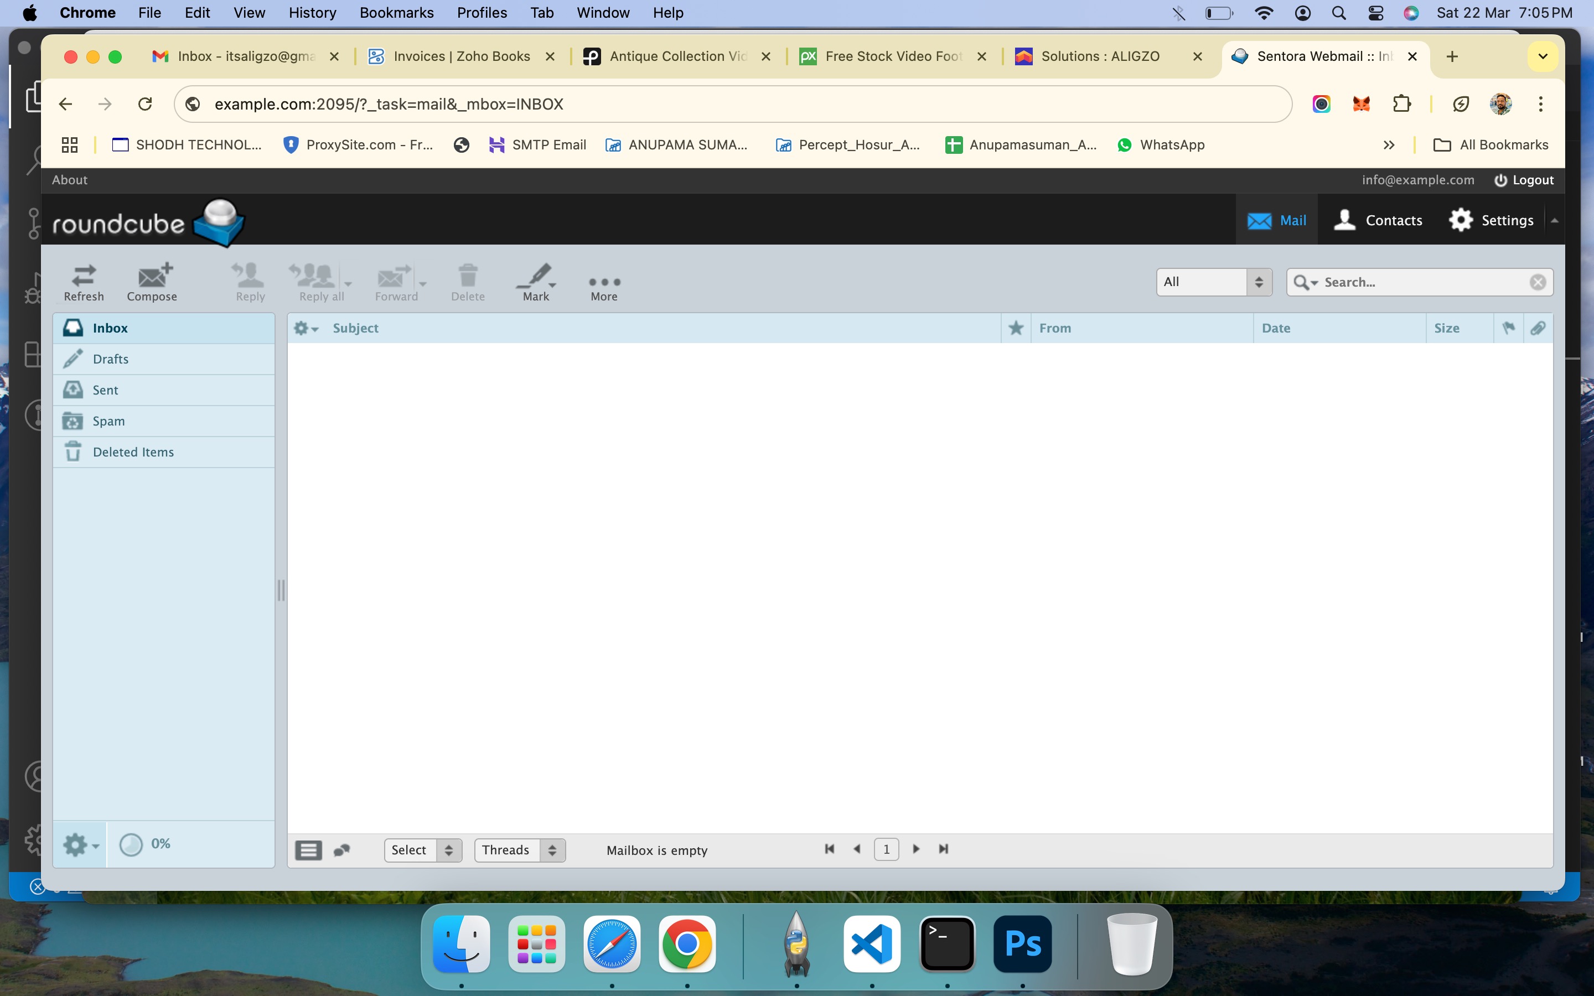Viewport: 1594px width, 996px height.
Task: Open the More actions toolbar icon
Action: (x=603, y=282)
